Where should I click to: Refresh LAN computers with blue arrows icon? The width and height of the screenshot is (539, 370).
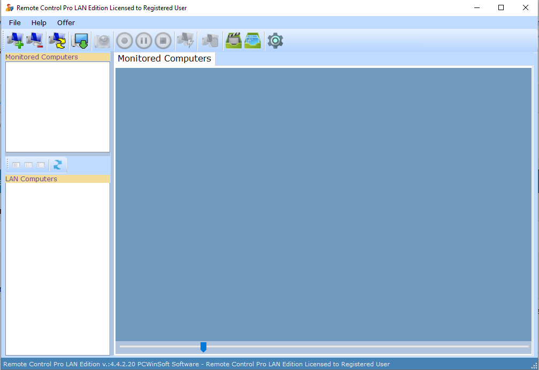[58, 165]
